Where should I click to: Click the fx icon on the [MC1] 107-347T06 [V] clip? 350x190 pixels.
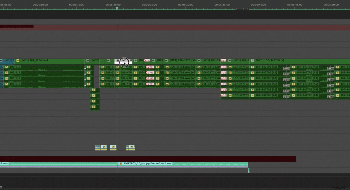tap(252, 60)
